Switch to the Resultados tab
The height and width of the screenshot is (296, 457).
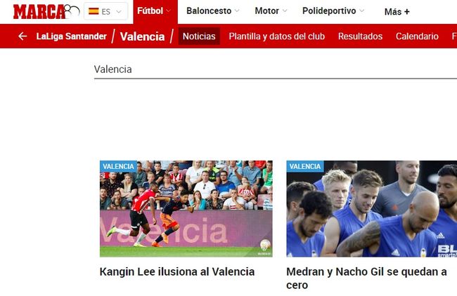point(360,36)
